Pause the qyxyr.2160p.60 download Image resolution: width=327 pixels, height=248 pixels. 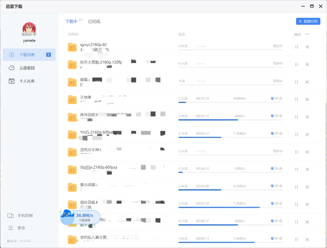[296, 47]
